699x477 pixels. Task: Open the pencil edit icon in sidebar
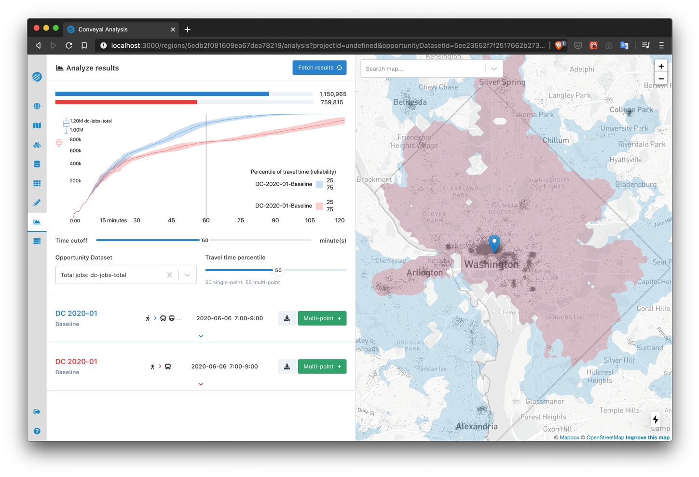click(x=37, y=203)
